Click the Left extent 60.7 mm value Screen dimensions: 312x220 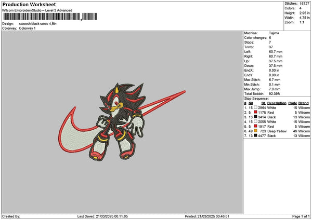tap(276, 52)
